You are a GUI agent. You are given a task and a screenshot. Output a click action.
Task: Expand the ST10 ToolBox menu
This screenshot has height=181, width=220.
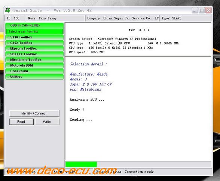coord(34,37)
